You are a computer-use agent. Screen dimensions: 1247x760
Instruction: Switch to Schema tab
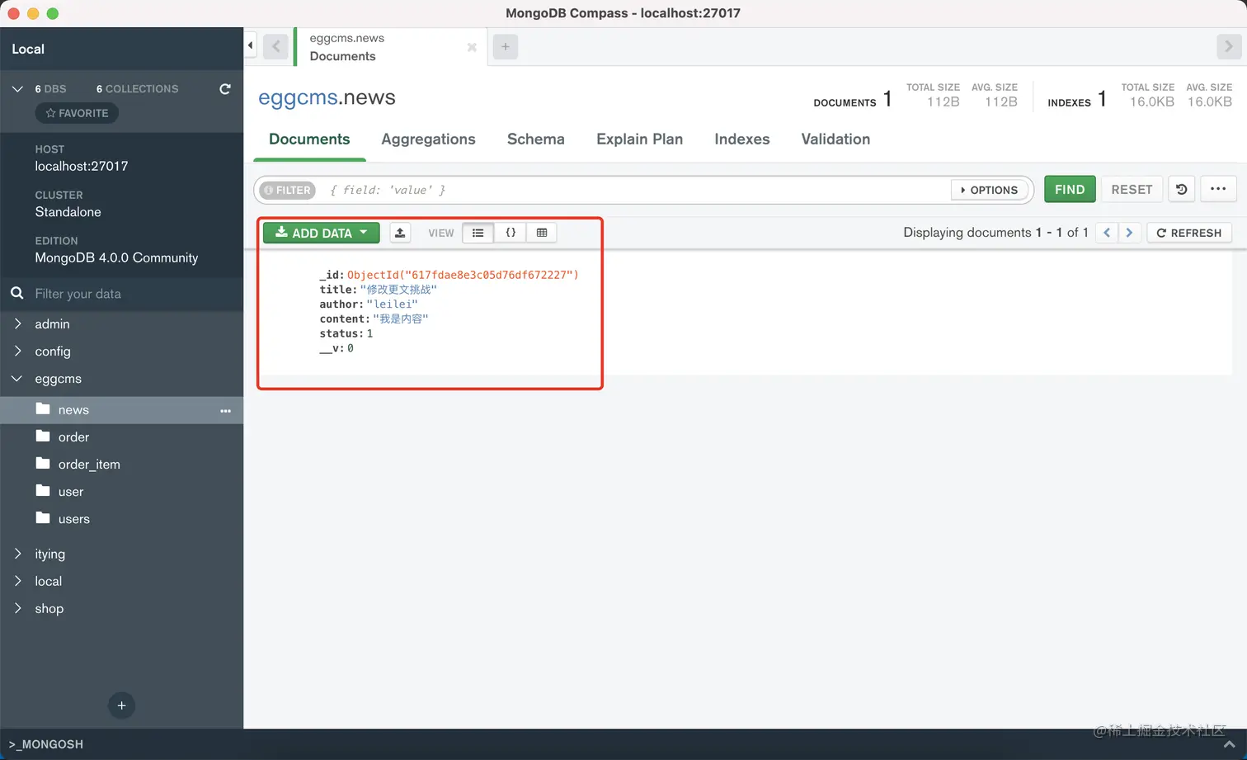tap(536, 139)
